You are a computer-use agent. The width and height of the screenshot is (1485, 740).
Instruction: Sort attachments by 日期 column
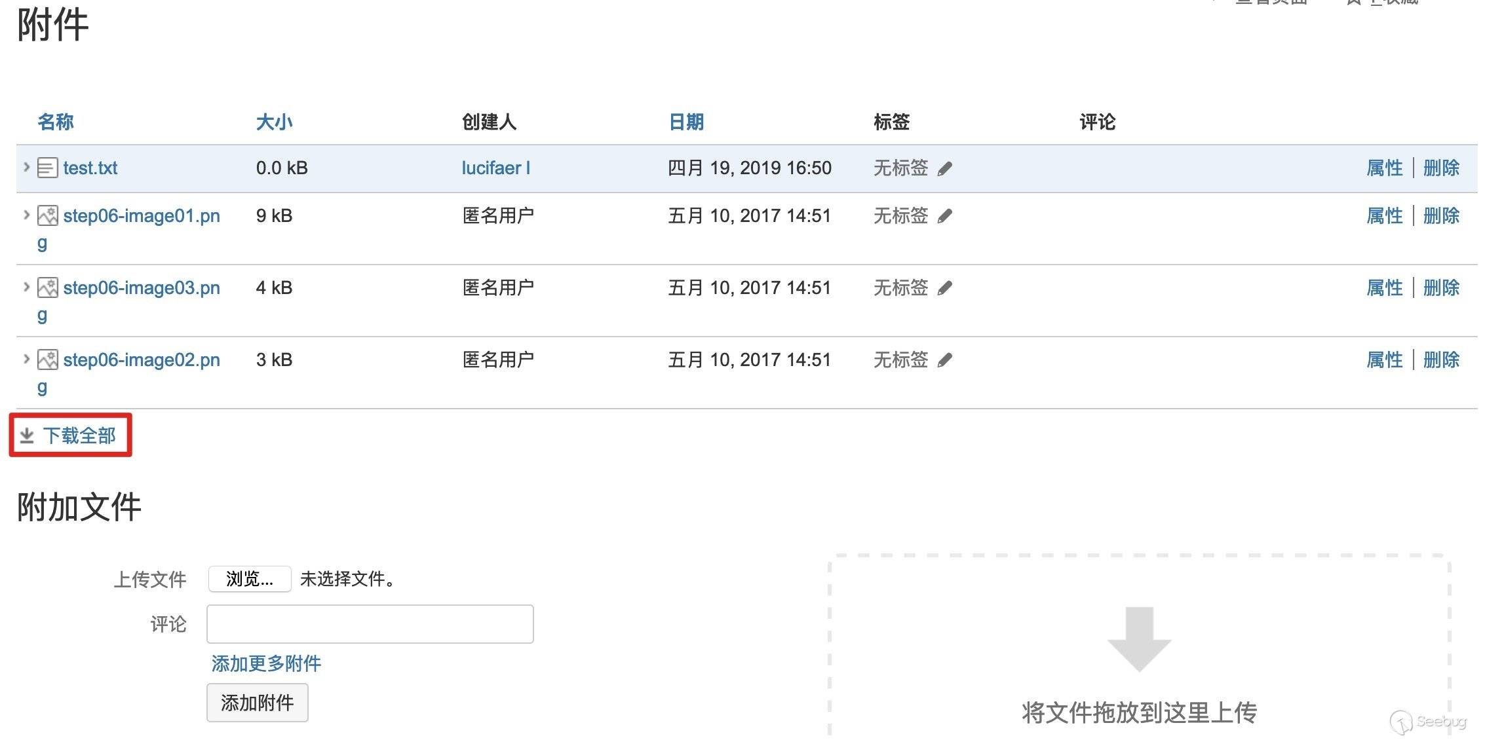click(685, 122)
